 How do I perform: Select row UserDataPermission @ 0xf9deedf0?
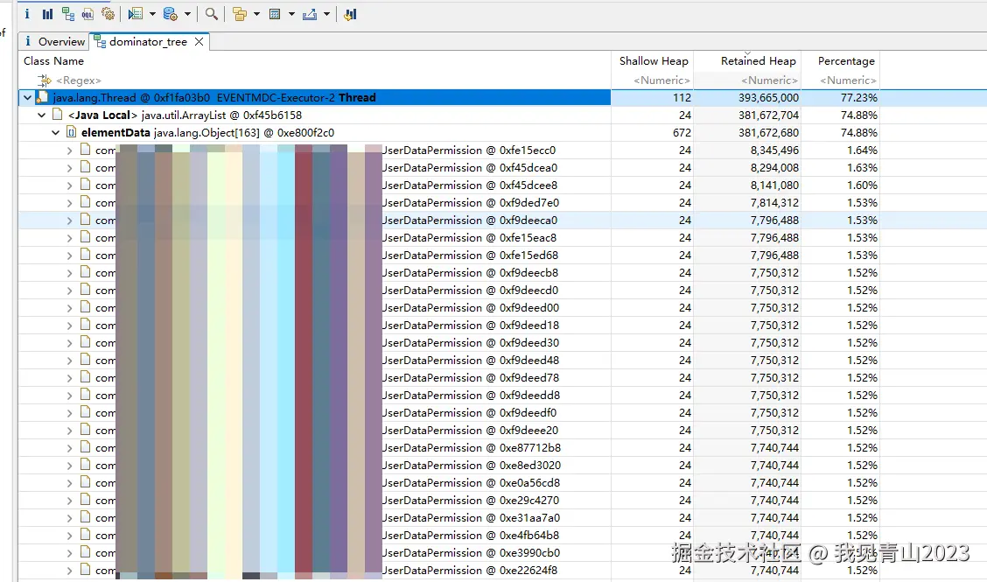(449, 412)
